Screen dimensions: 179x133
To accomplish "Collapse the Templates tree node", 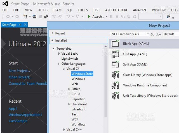I will 53,49.
